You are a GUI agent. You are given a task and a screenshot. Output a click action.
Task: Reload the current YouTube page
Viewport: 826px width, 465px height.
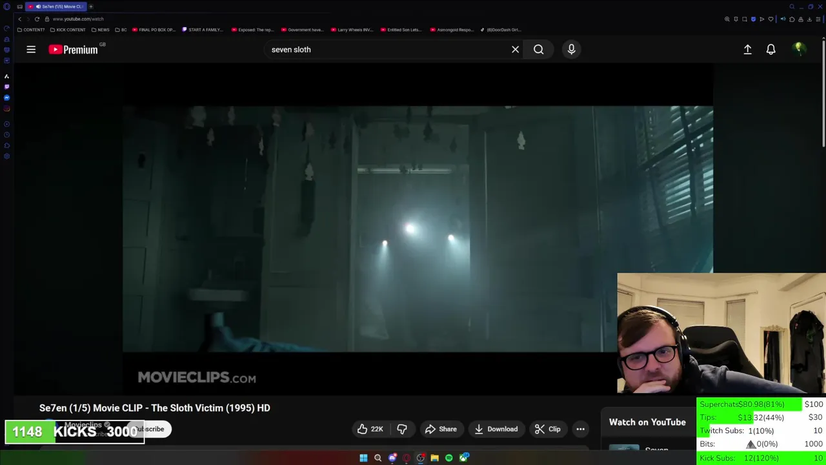[x=37, y=19]
